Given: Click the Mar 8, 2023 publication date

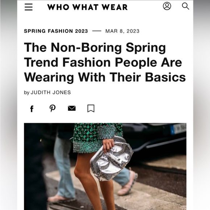Looking at the screenshot, I should tap(122, 31).
